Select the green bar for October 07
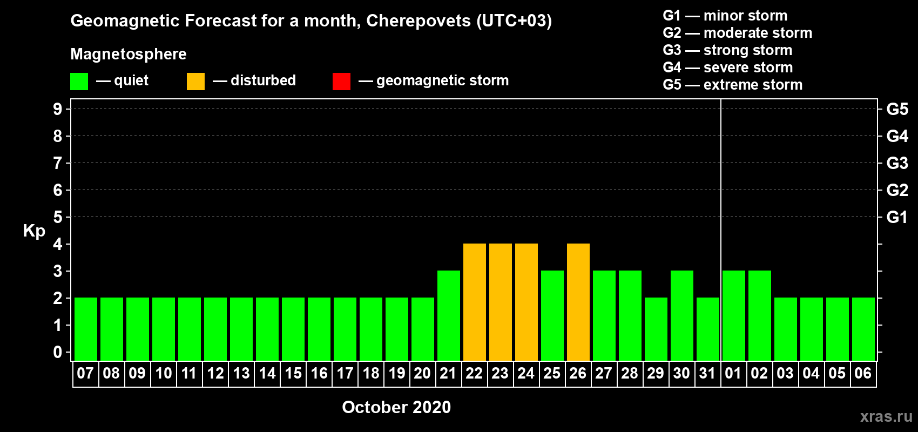Image resolution: width=918 pixels, height=432 pixels. [86, 329]
